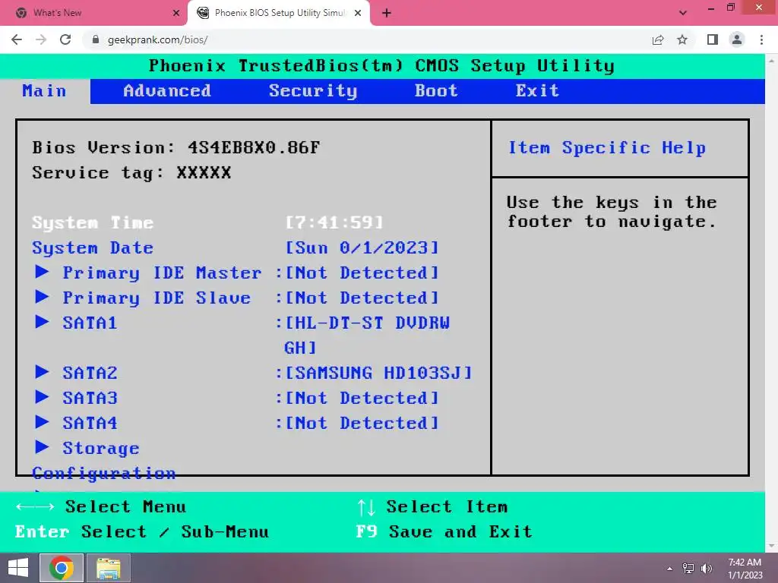This screenshot has width=778, height=583.
Task: Open the Chrome profile menu
Action: pyautogui.click(x=737, y=39)
